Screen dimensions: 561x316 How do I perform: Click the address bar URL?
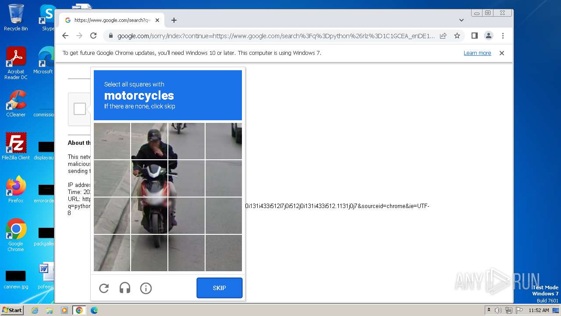tap(276, 36)
